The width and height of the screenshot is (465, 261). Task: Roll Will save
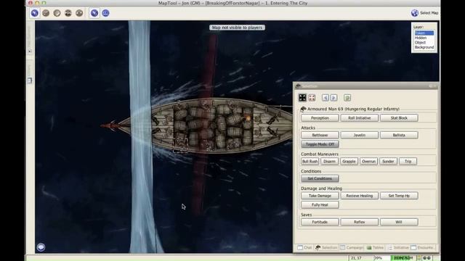399,222
